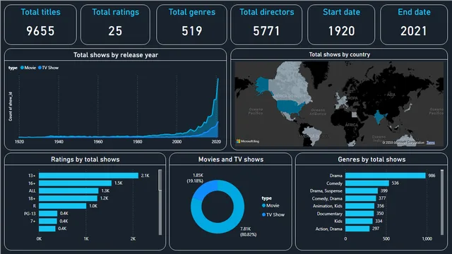
Task: Click the TV Show legend item in release year chart
Action: 49,68
